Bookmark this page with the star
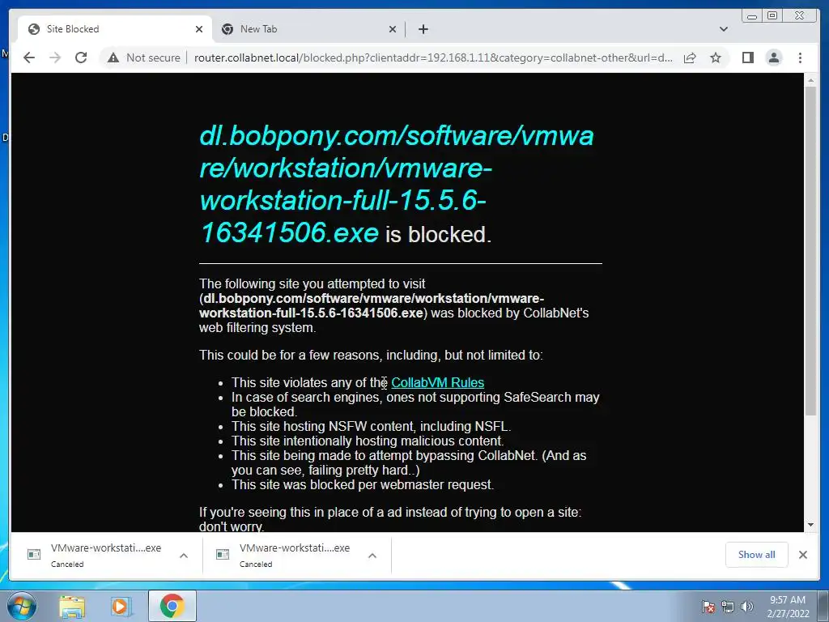Screen dimensions: 829x622 pos(716,58)
